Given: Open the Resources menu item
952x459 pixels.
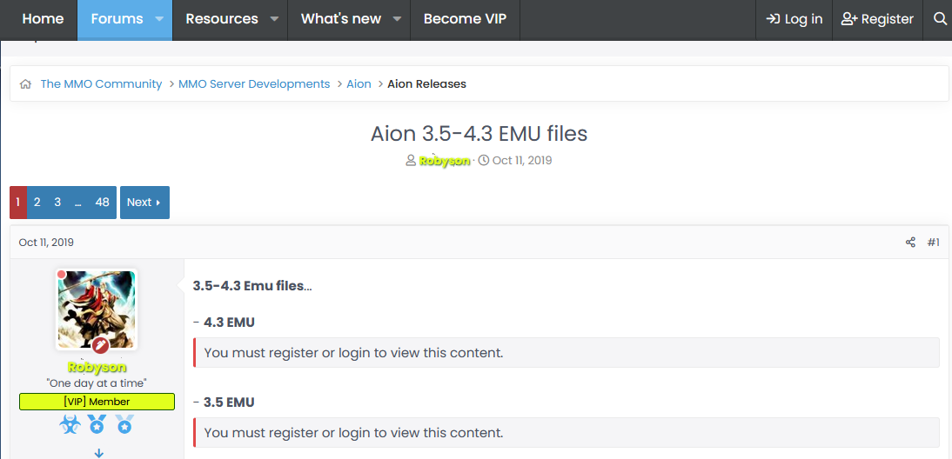Looking at the screenshot, I should coord(222,19).
